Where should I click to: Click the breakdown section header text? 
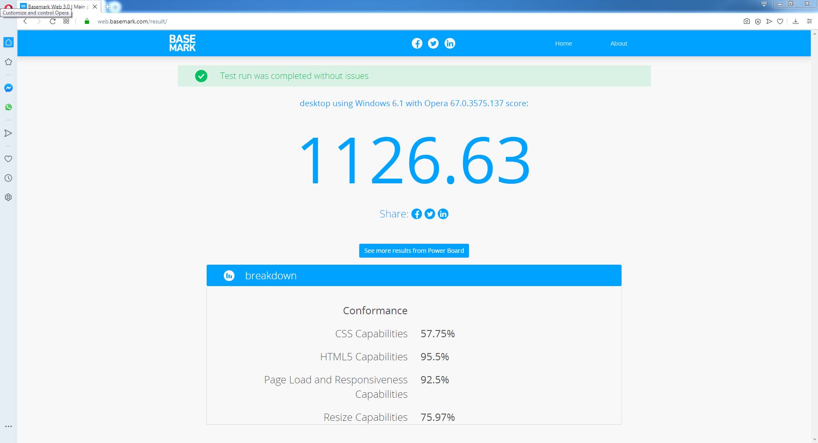coord(271,276)
